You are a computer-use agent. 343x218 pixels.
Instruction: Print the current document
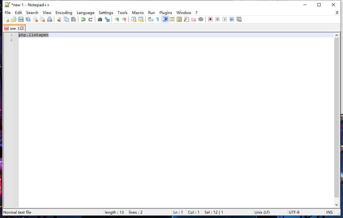click(x=50, y=19)
